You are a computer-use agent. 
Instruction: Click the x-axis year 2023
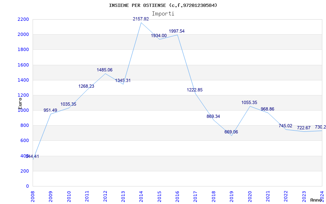(x=304, y=196)
